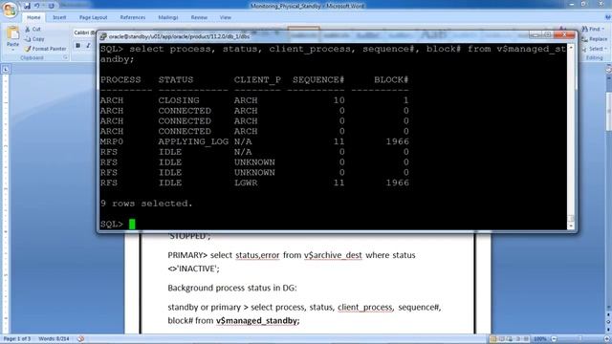Click 'CLOSING' status in terminal
612x344 pixels.
(179, 100)
